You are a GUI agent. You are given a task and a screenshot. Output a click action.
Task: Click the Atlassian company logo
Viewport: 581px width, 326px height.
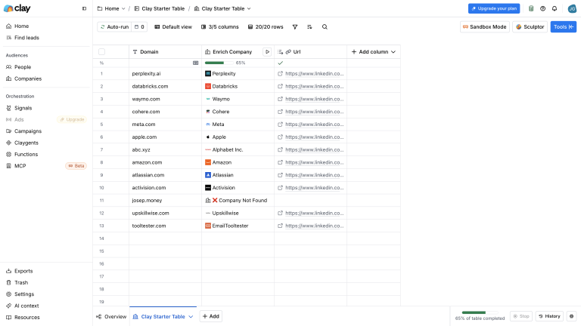tap(208, 175)
